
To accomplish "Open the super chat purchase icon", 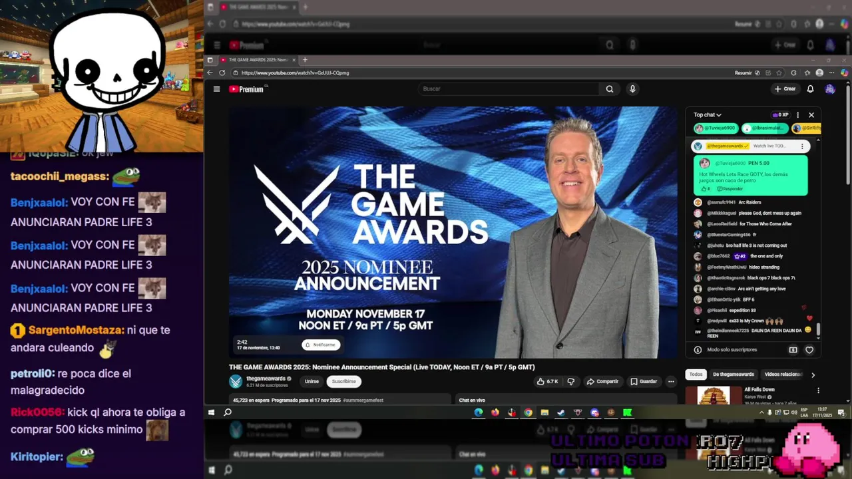I will [793, 349].
